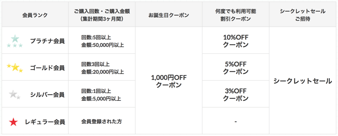
Task: Click the 1,000円OFF クーポン cell
Action: click(169, 81)
